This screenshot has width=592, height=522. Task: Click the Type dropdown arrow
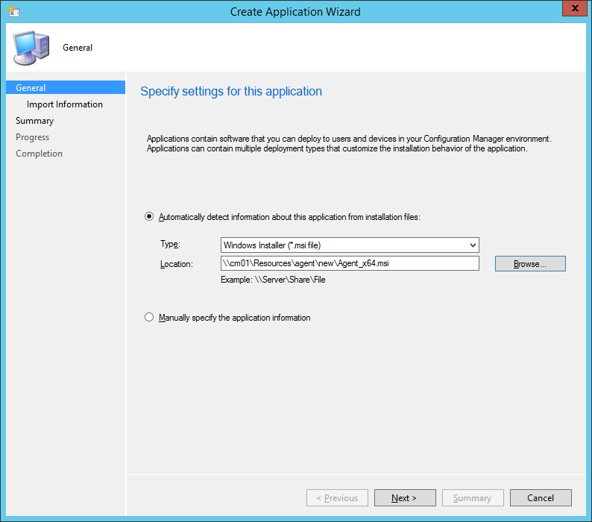coord(473,245)
